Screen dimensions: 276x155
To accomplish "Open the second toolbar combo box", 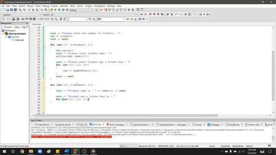I will point(113,19).
